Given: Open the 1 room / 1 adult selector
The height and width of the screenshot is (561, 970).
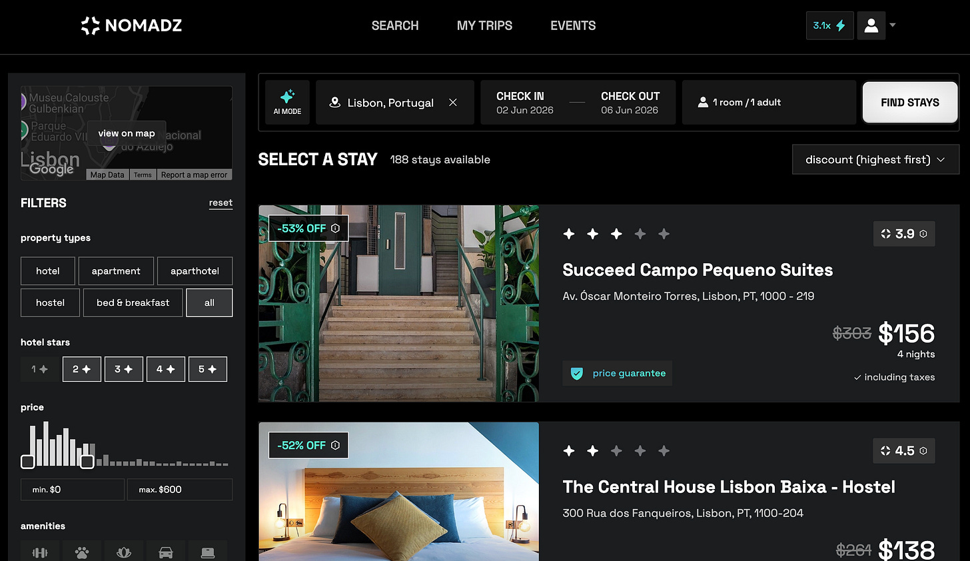Looking at the screenshot, I should coord(769,103).
